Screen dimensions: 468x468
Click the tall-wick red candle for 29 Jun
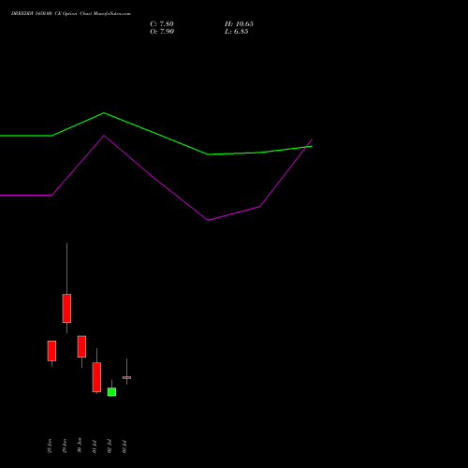[66, 308]
